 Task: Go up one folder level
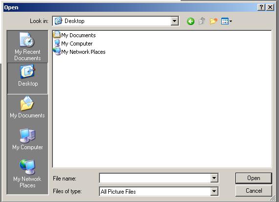[x=202, y=22]
